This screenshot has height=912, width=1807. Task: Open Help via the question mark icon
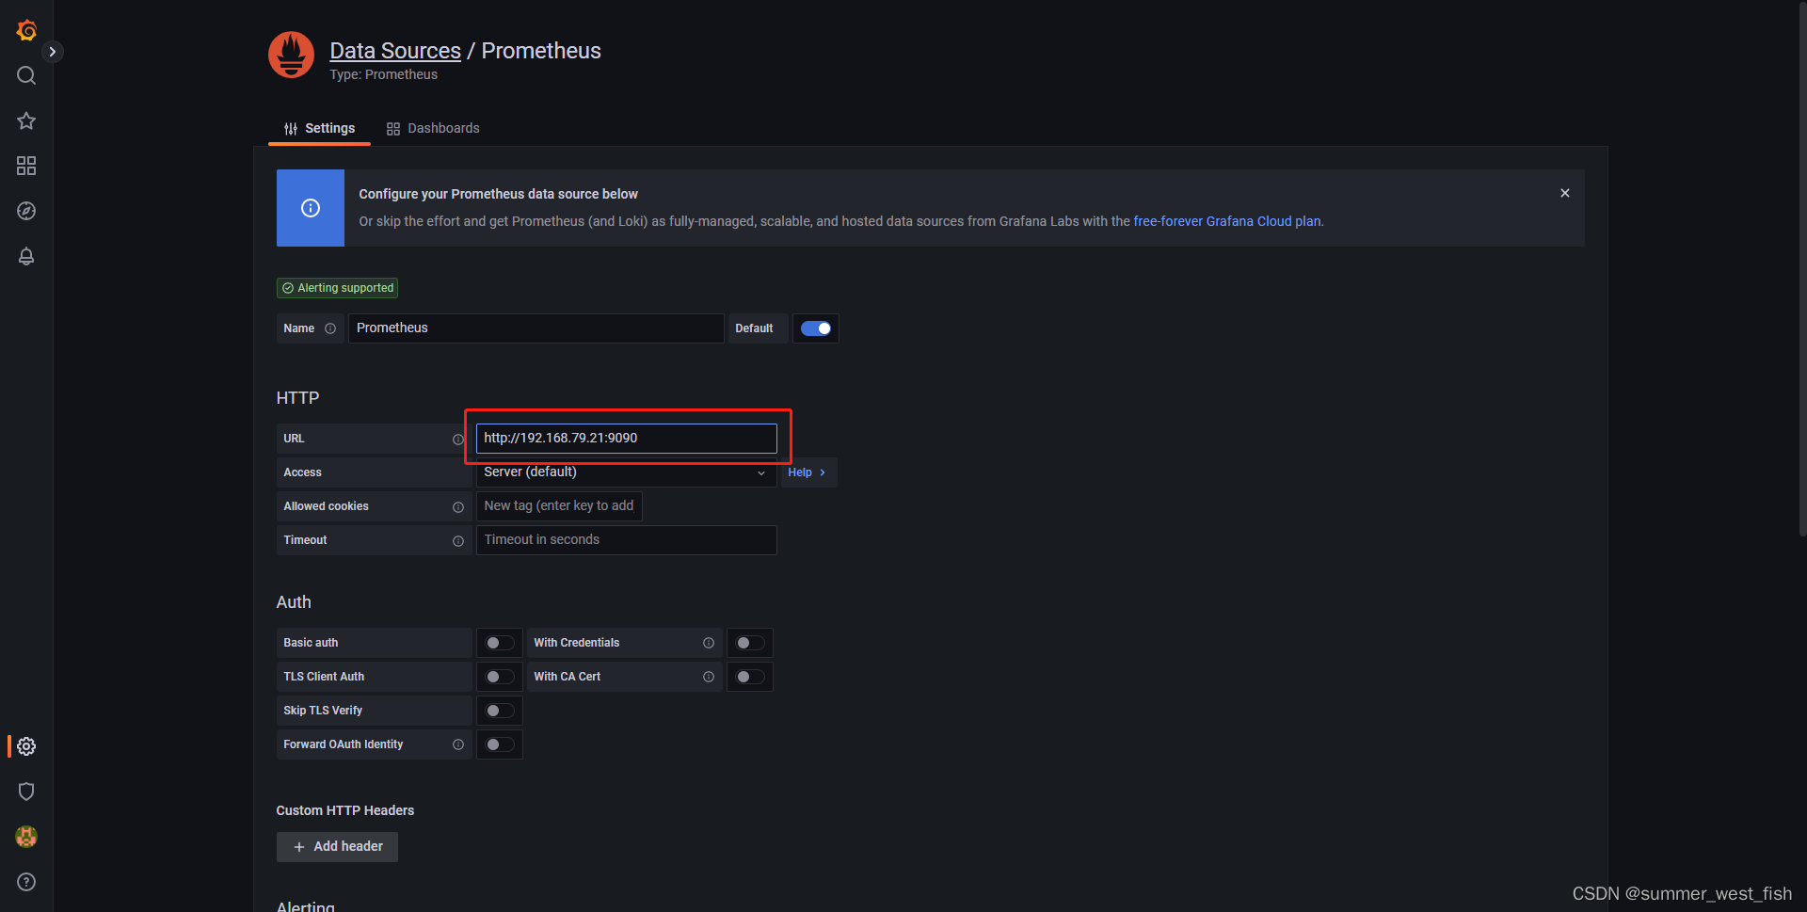point(25,882)
